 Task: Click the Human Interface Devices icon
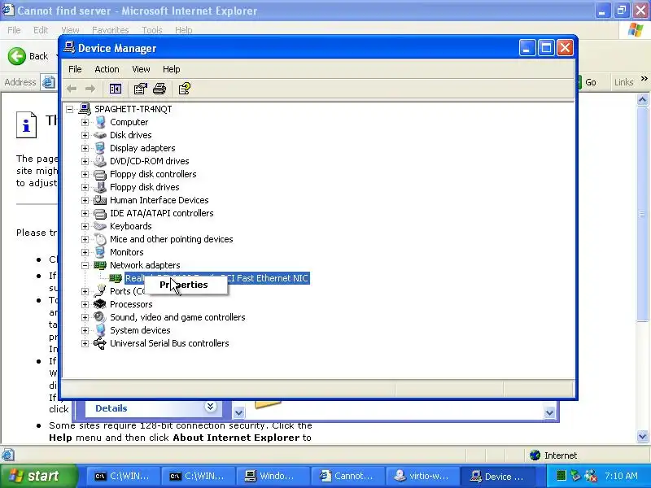100,200
